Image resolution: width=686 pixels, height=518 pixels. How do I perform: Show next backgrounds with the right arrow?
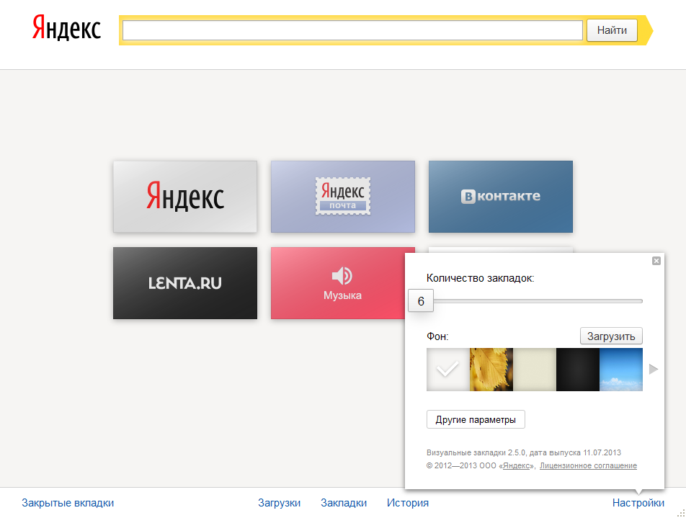[654, 370]
